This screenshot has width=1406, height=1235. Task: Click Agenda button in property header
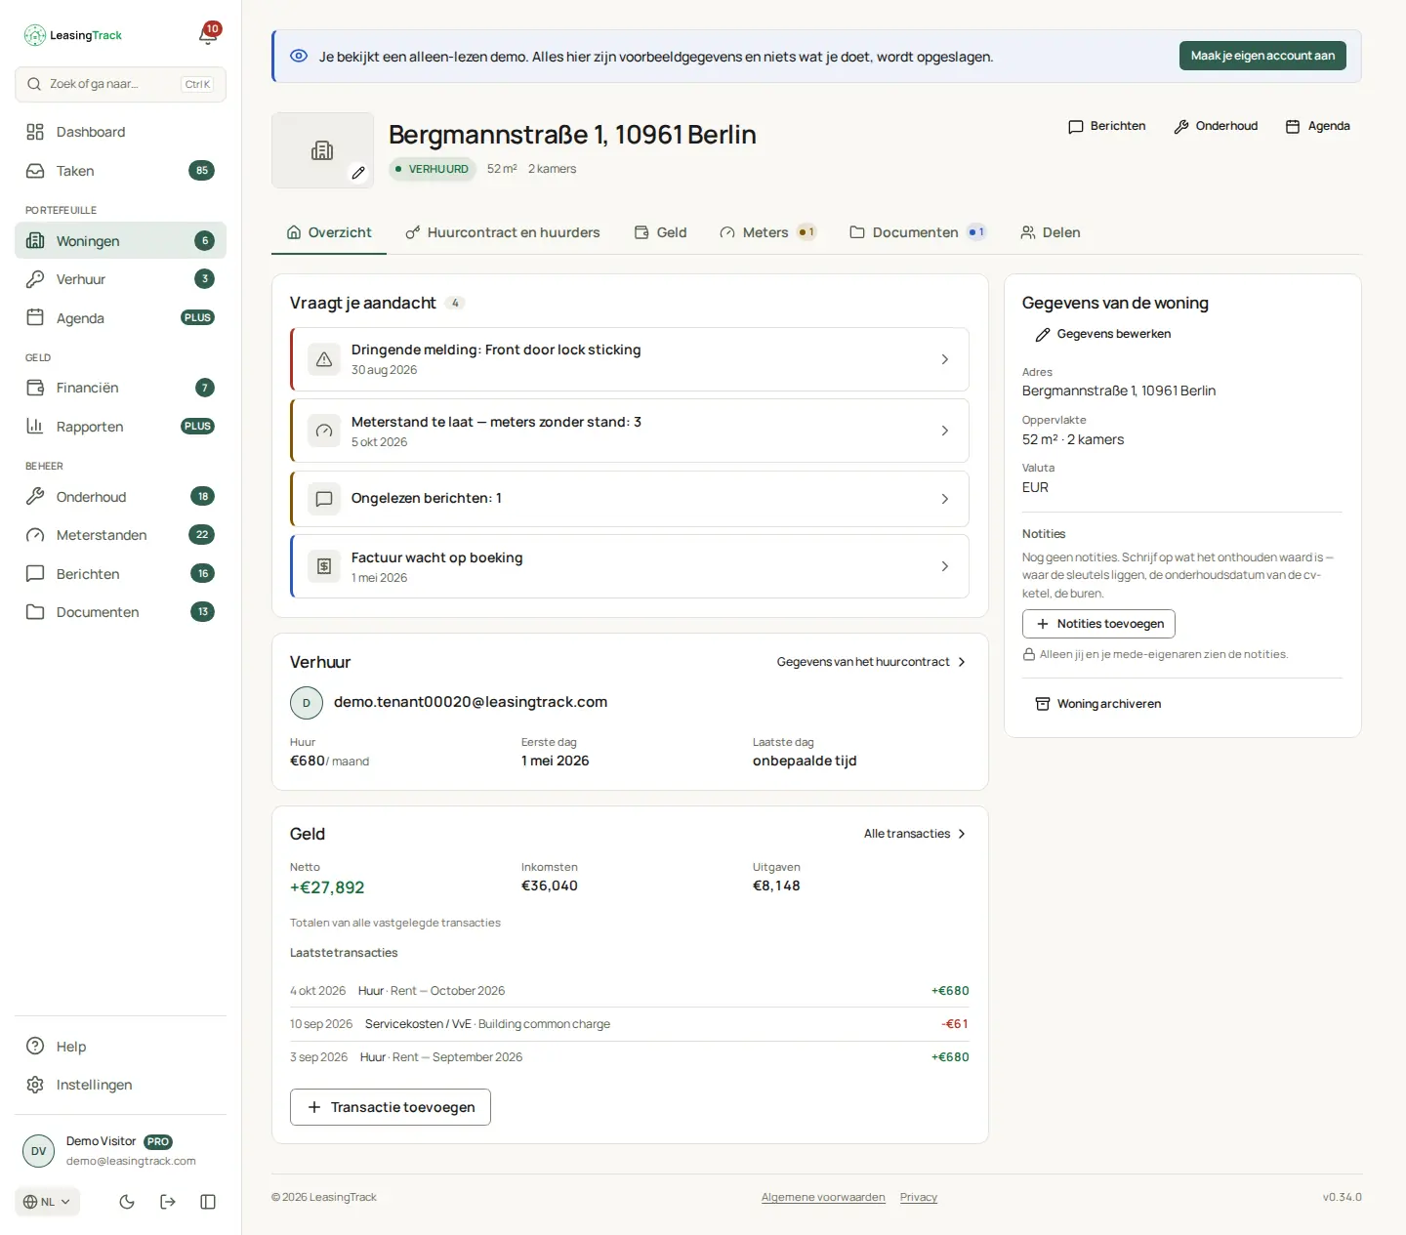click(x=1318, y=126)
